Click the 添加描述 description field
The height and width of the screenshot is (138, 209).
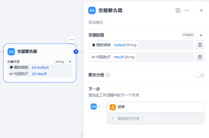click(97, 23)
